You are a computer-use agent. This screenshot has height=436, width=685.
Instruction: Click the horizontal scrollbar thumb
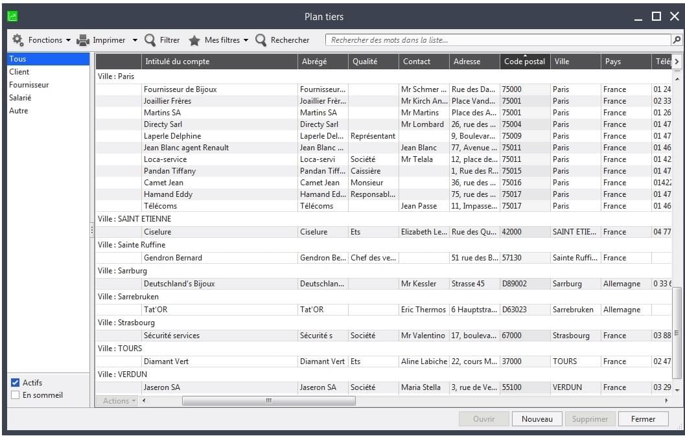(x=269, y=400)
